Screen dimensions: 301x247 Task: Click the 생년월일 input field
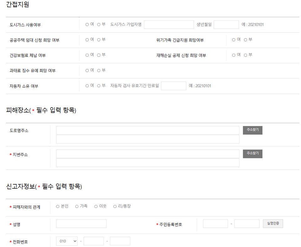point(226,24)
